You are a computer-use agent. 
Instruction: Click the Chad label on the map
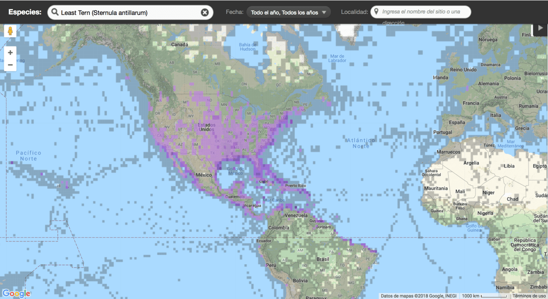tap(512, 199)
